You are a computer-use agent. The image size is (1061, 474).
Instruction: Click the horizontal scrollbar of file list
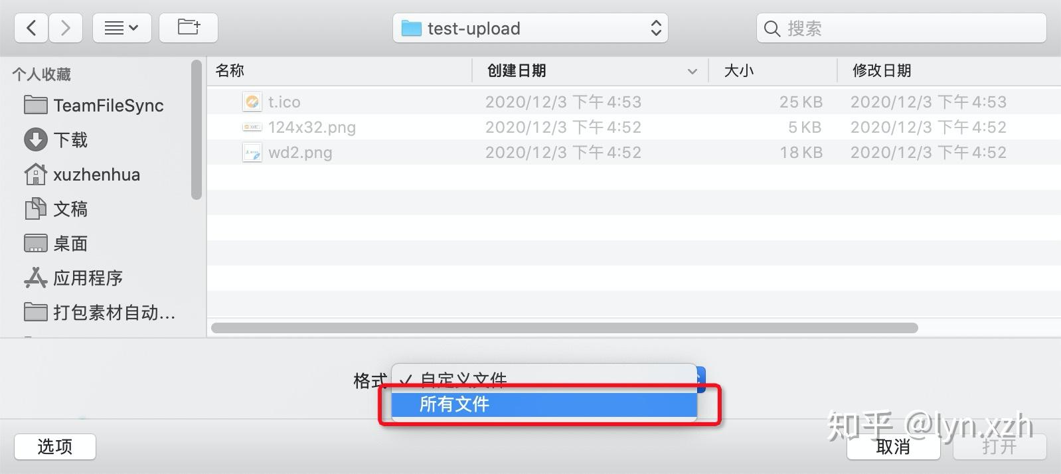(564, 328)
